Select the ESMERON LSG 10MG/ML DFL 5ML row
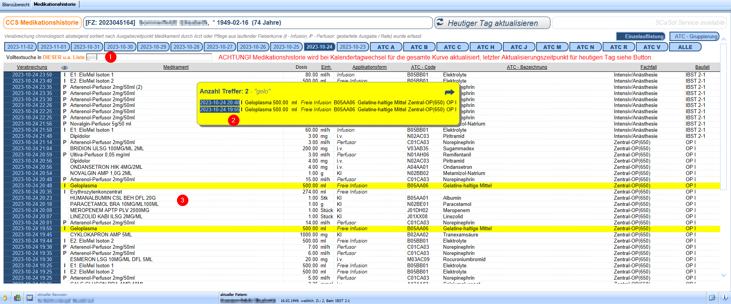The height and width of the screenshot is (304, 731). (x=362, y=260)
